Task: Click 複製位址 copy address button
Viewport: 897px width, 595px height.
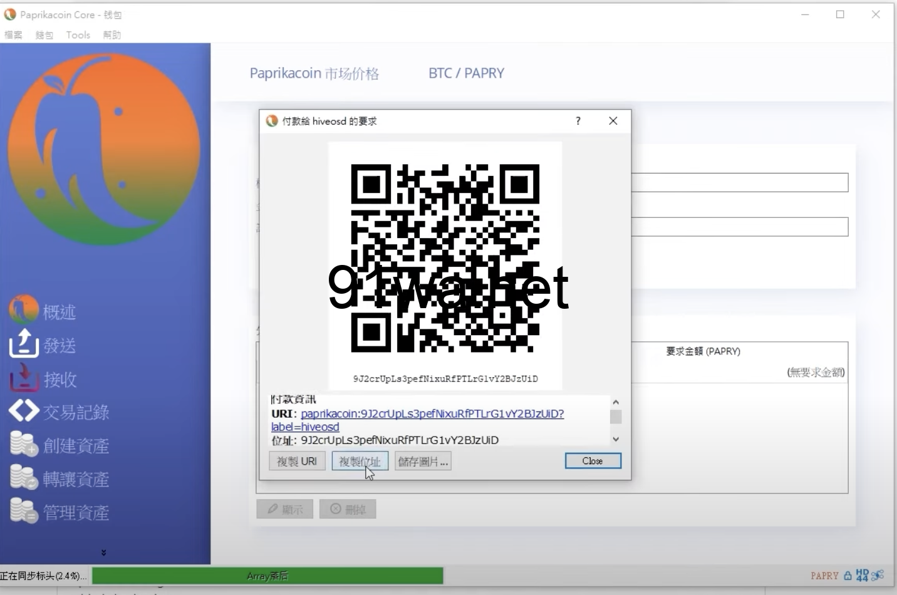Action: click(x=360, y=462)
